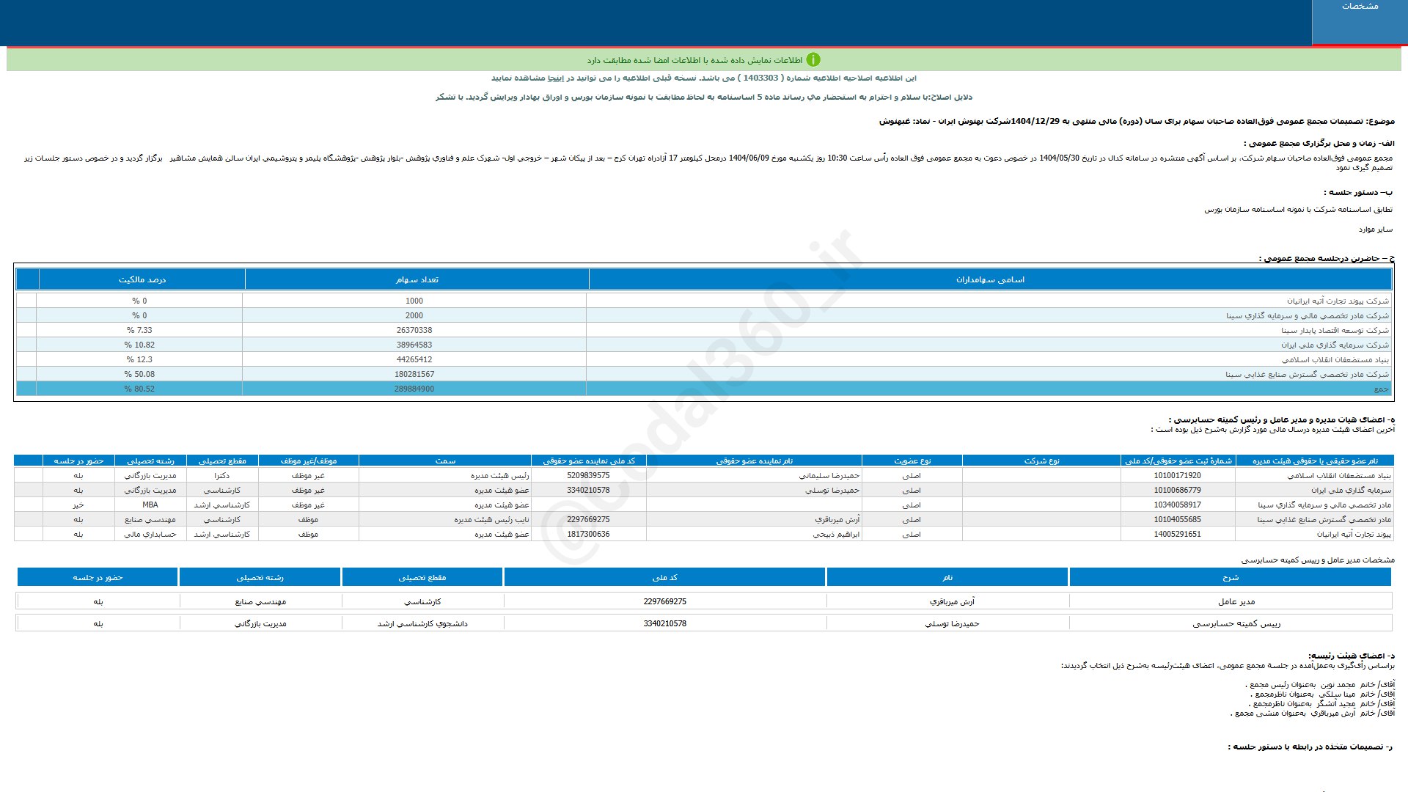Click the کد ملی header in the CEO table
This screenshot has width=1408, height=792.
[x=664, y=577]
